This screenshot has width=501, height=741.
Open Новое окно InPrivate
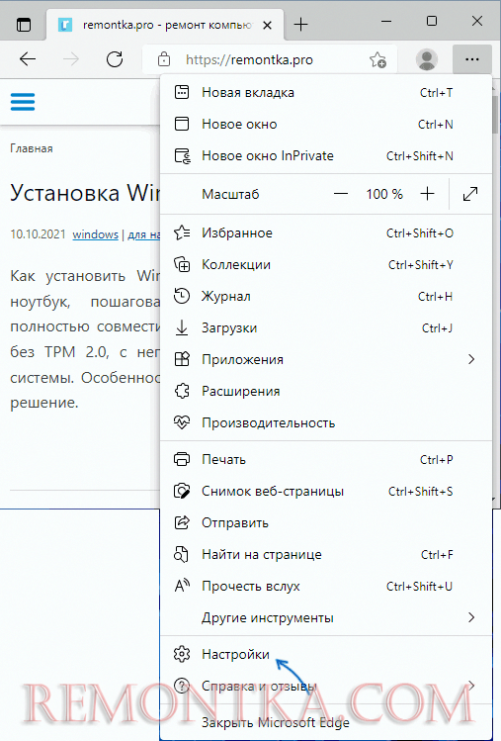326,156
